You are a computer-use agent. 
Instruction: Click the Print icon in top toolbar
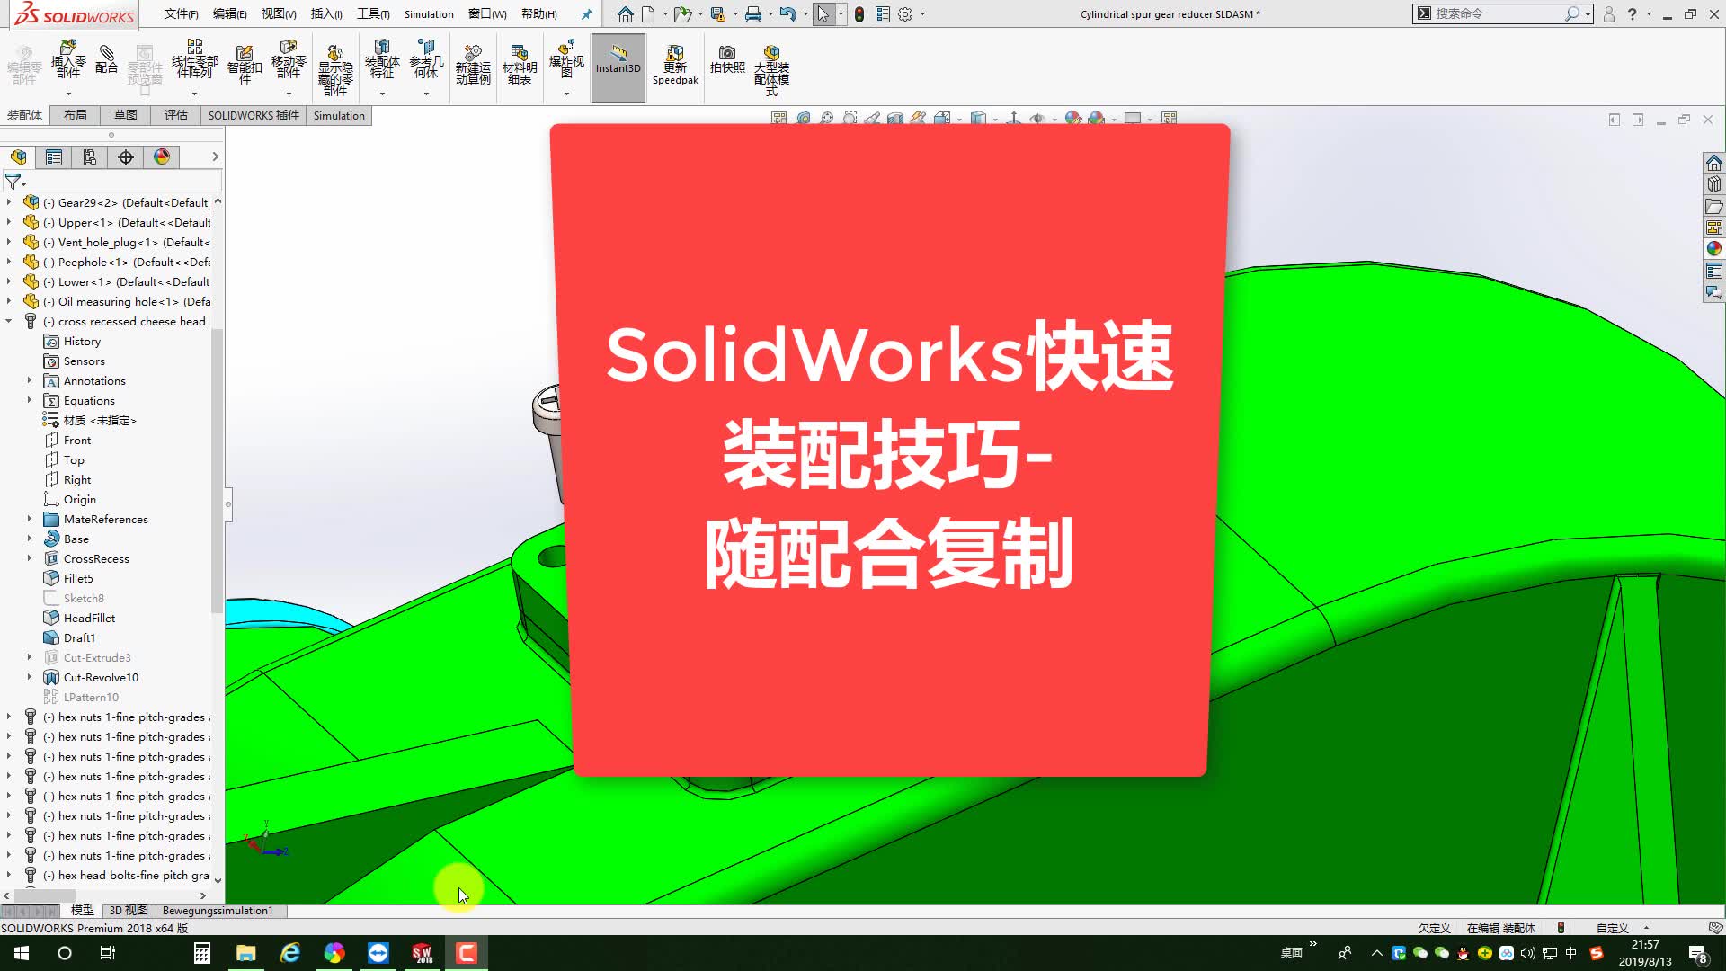pyautogui.click(x=753, y=14)
